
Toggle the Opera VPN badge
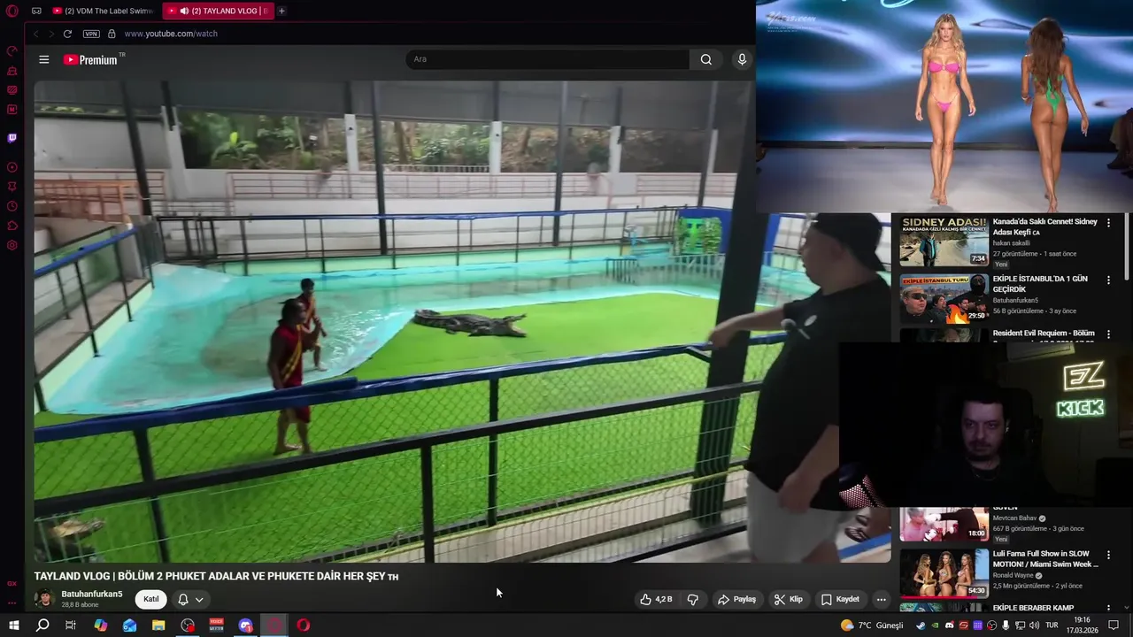[91, 34]
